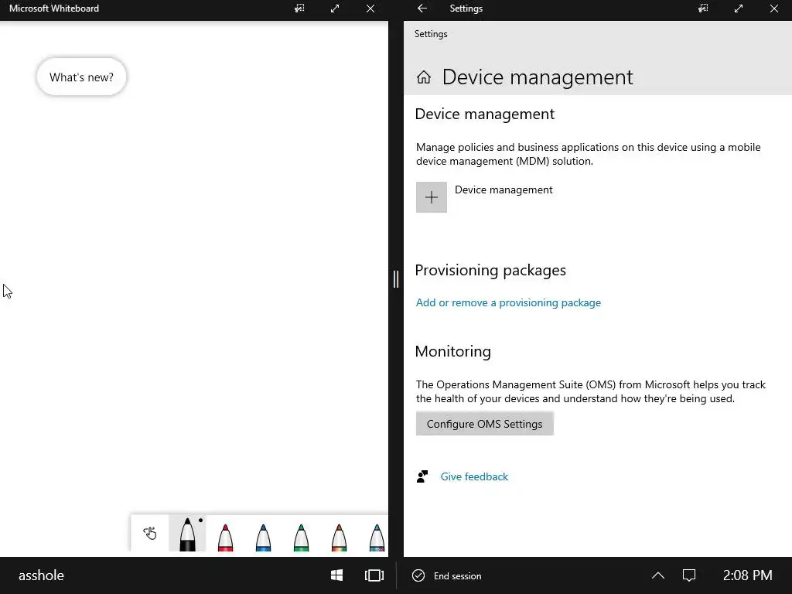Open the Give feedback link

(x=474, y=476)
